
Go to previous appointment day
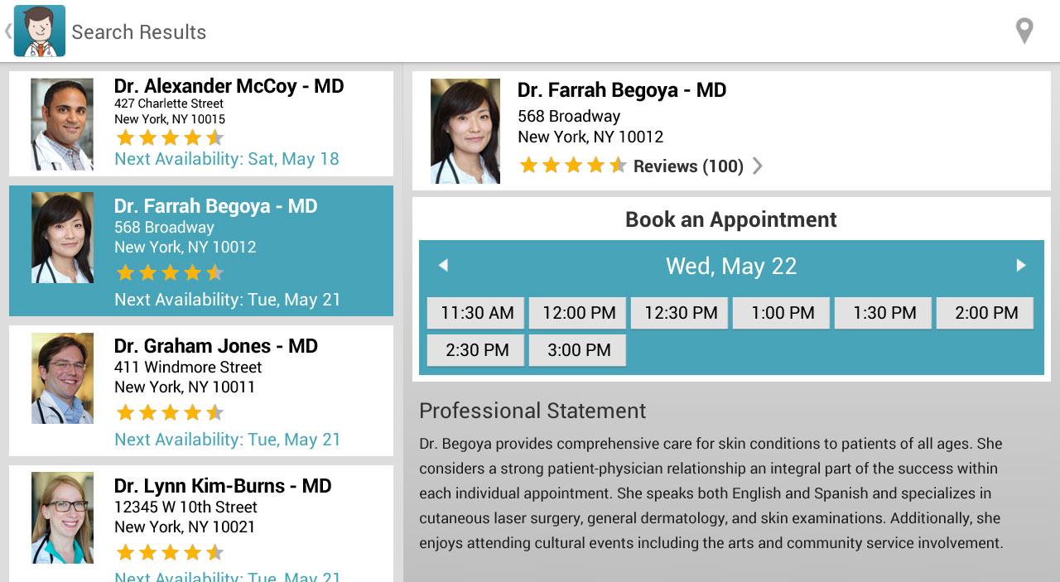[443, 265]
